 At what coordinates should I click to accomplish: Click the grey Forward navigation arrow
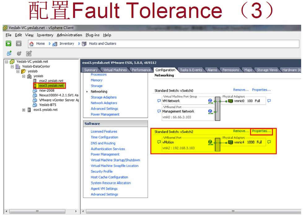pyautogui.click(x=19, y=44)
